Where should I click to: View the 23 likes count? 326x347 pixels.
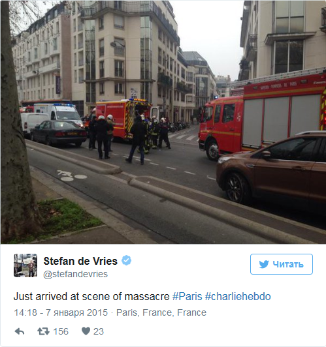tap(99, 331)
